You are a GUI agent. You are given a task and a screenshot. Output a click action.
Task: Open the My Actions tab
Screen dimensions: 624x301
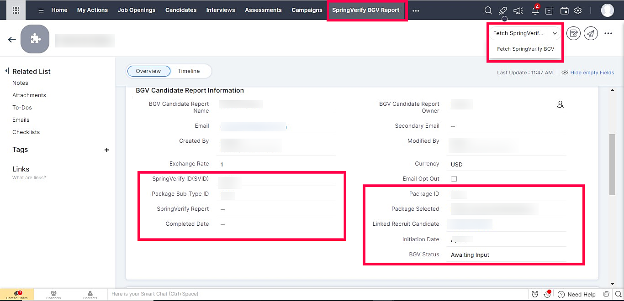[x=92, y=10]
